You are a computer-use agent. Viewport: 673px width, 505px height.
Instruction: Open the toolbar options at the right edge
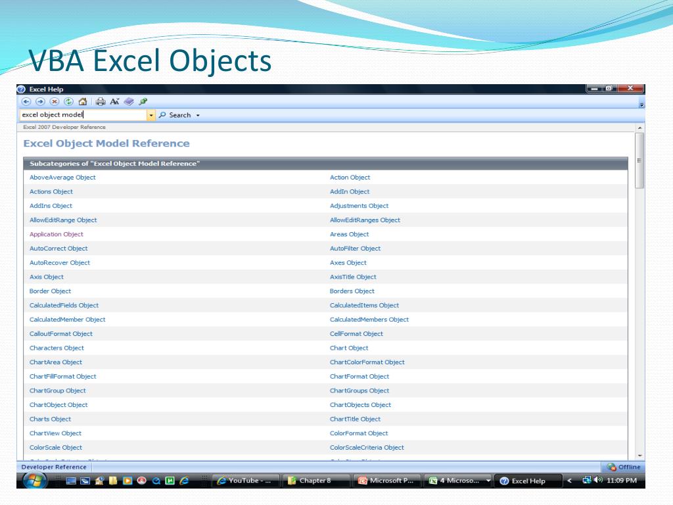[x=641, y=105]
